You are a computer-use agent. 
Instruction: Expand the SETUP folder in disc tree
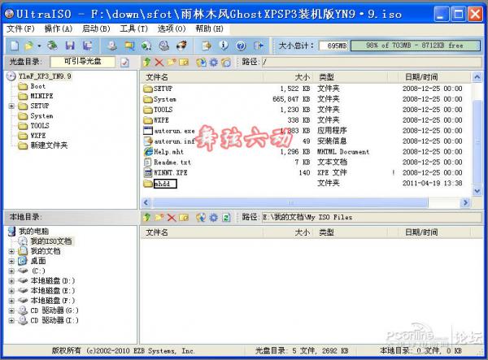[11, 106]
